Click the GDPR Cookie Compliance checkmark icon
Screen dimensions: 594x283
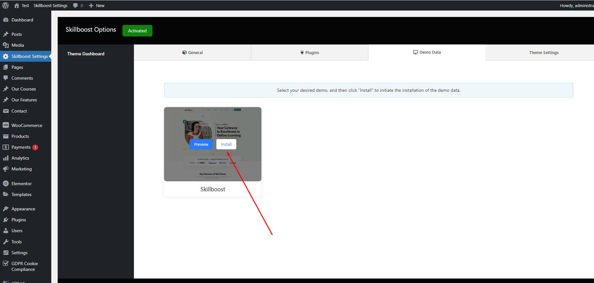[x=6, y=263]
